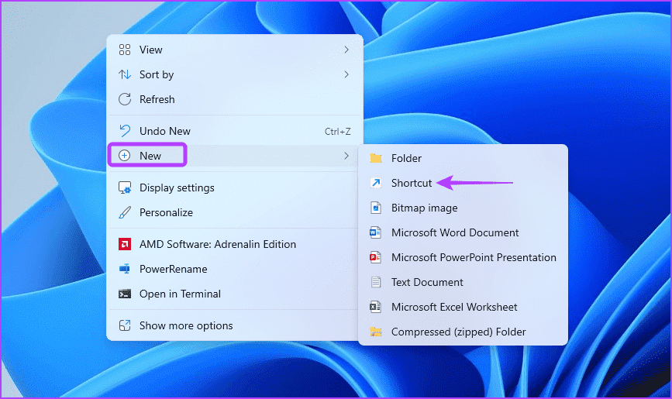Image resolution: width=672 pixels, height=399 pixels.
Task: Click the Show more options icon
Action: tap(124, 325)
